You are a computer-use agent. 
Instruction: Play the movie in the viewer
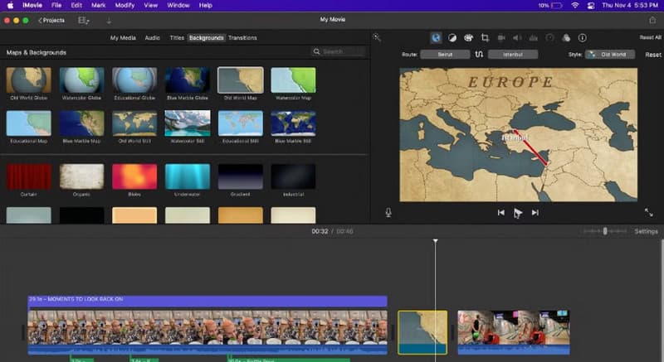pos(518,212)
